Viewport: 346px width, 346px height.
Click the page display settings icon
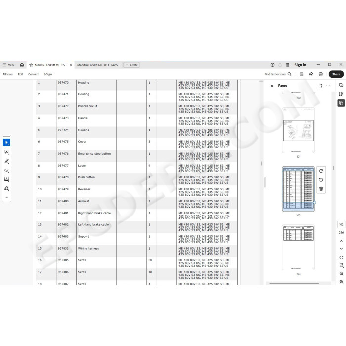[x=341, y=265]
